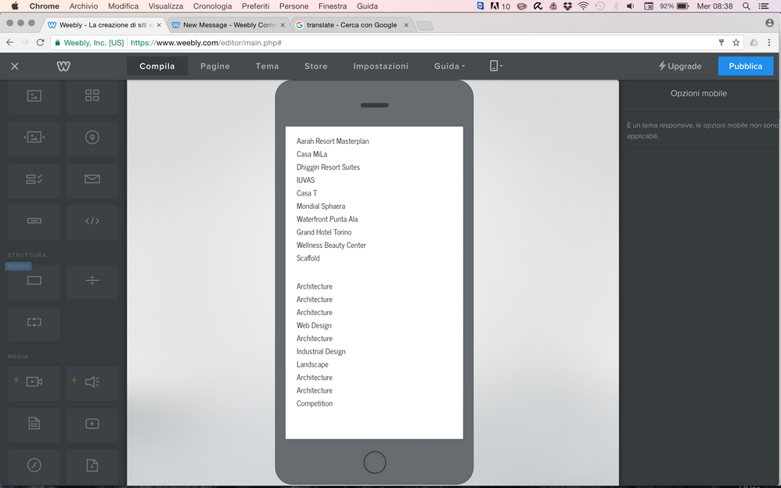Click the Weebly logo icon

tap(63, 66)
